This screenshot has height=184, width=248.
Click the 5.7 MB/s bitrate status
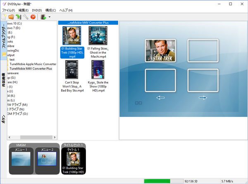(x=227, y=181)
